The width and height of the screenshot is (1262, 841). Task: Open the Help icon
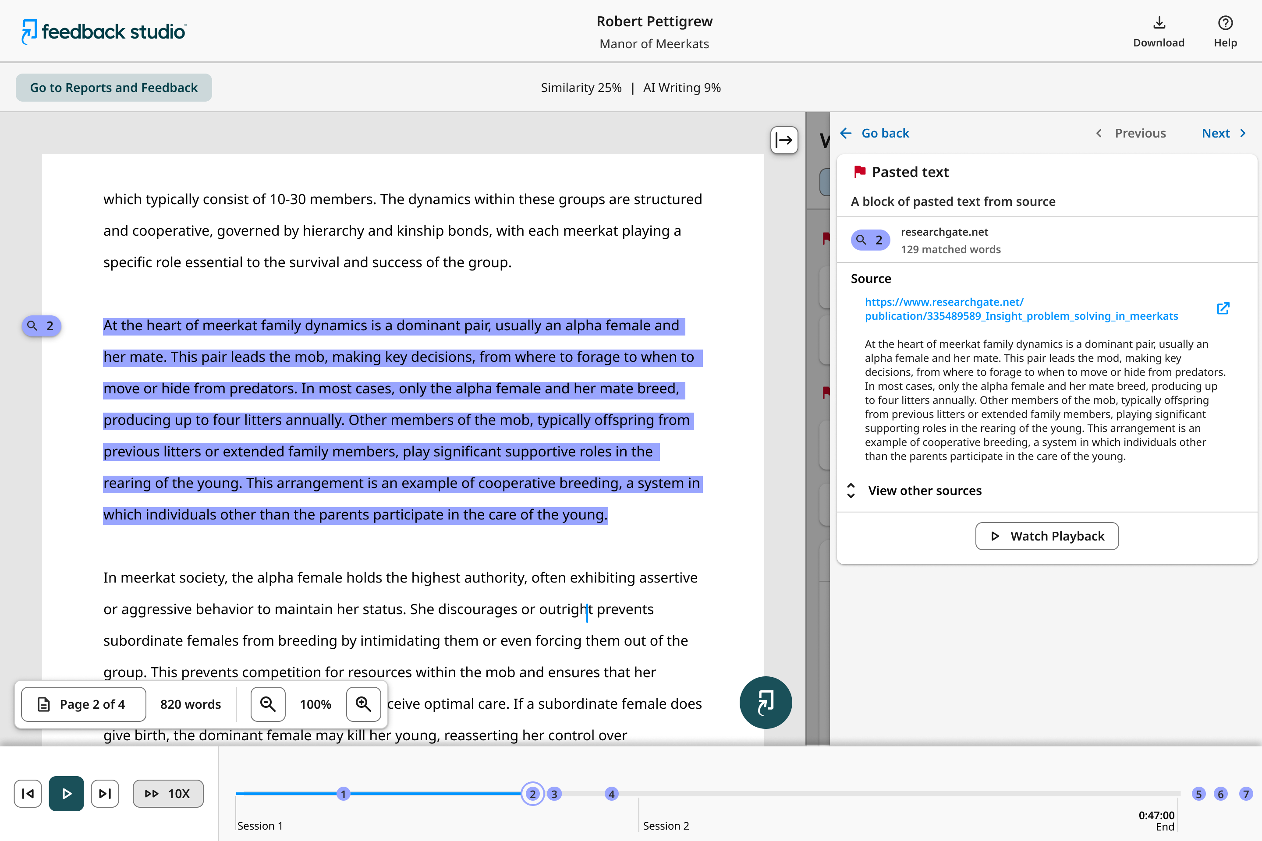1225,24
